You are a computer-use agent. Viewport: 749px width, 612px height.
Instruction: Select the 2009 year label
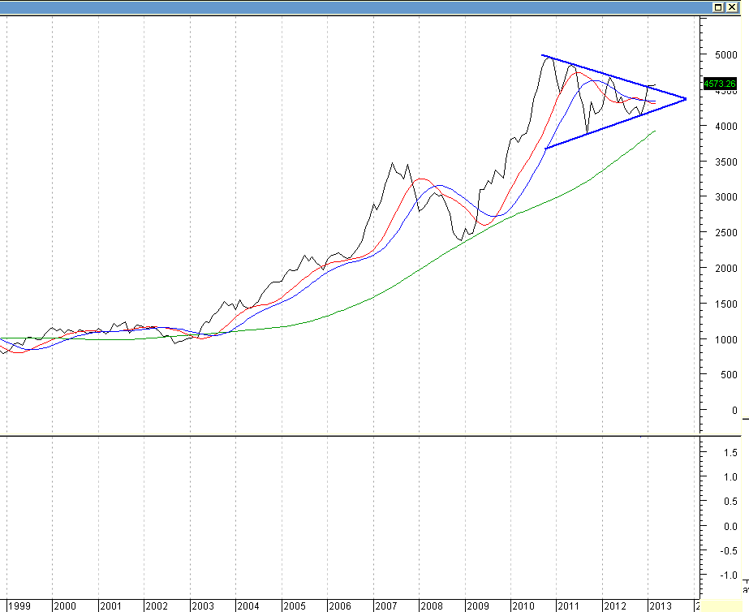(477, 606)
